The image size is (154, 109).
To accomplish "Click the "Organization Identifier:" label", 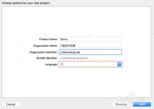I will click(44, 52).
